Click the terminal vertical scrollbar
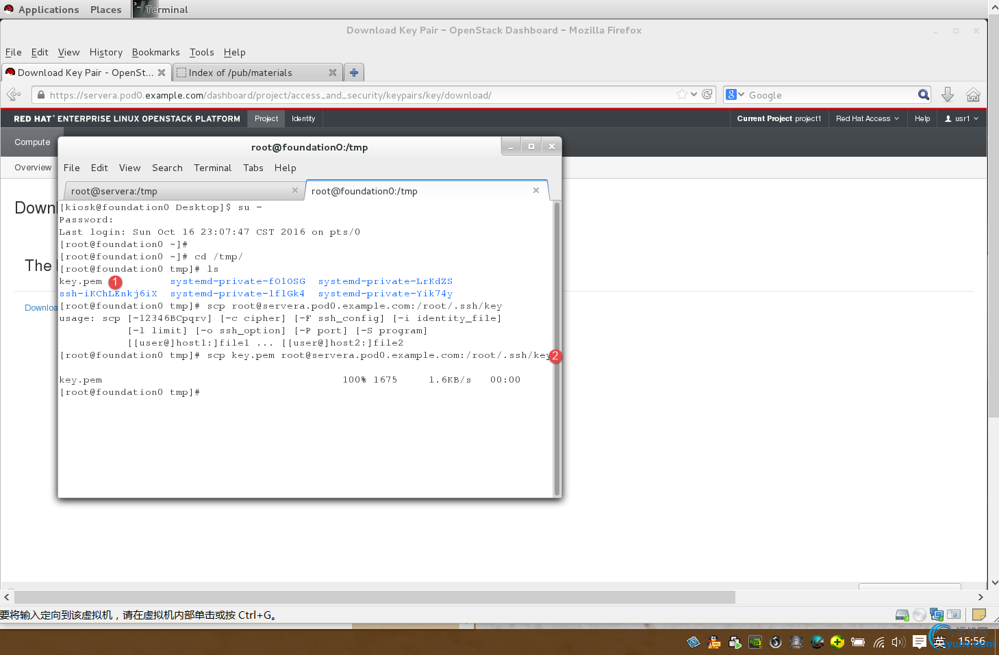Screen dimensions: 999x655 click(557, 349)
